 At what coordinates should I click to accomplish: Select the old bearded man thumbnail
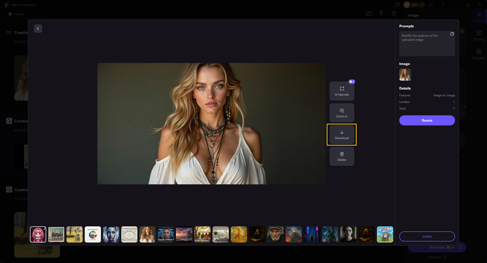point(275,234)
